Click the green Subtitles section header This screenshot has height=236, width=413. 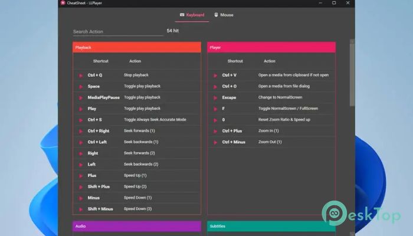pyautogui.click(x=271, y=226)
